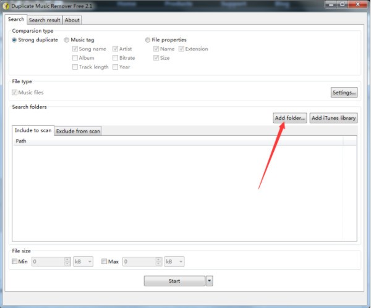Open the dropdown arrow beside Start
This screenshot has height=308, width=371.
[x=210, y=281]
